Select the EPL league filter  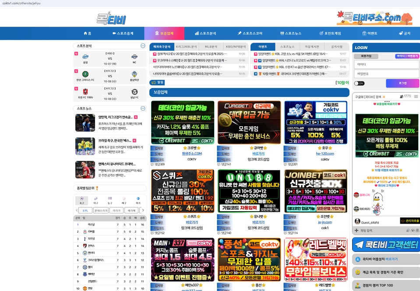pos(85,211)
